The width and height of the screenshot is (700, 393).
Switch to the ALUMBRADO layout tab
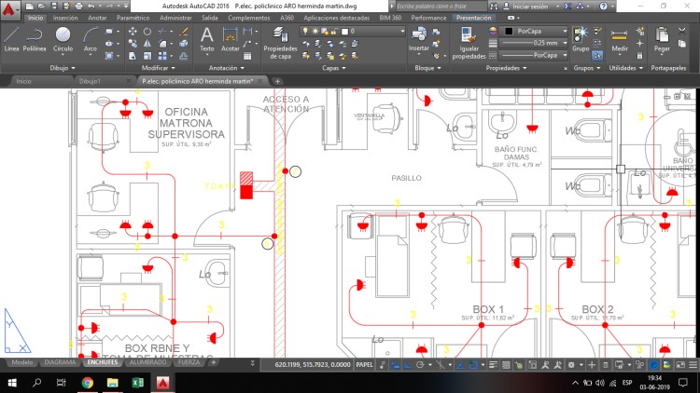click(147, 362)
